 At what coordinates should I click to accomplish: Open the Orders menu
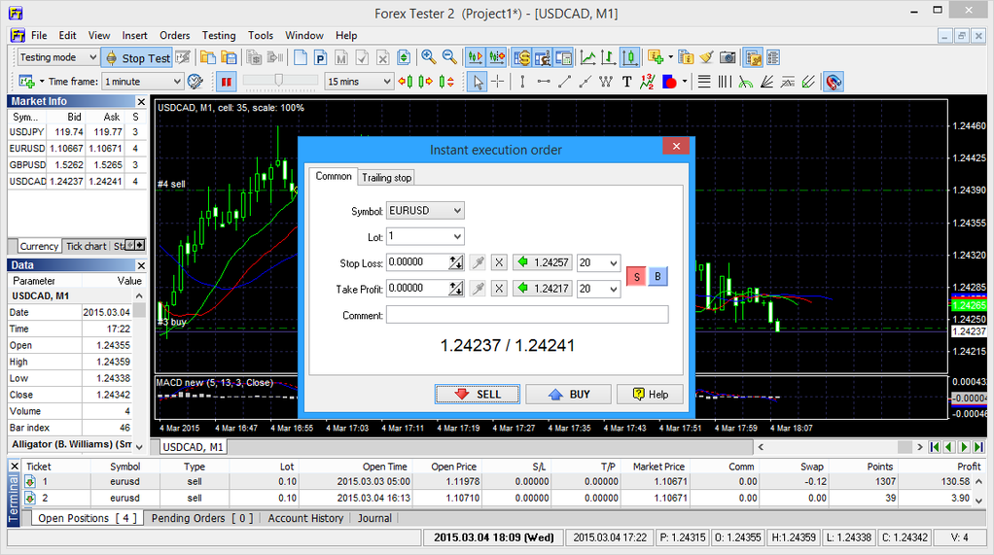pos(174,36)
